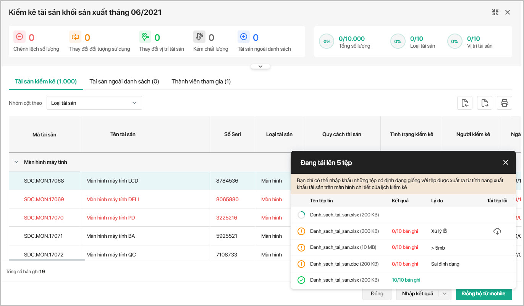Screen dimensions: 524x306
Task: Click the collapse window icon in header
Action: pos(495,12)
